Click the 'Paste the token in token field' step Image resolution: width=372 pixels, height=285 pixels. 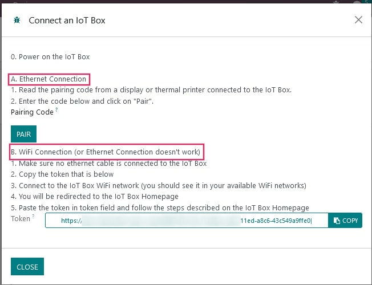pyautogui.click(x=160, y=207)
